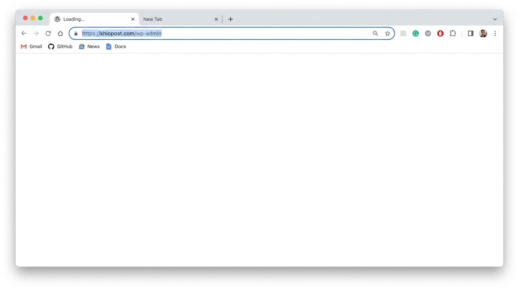Select the Loading WordPress tab
The height and width of the screenshot is (289, 519).
(x=91, y=19)
